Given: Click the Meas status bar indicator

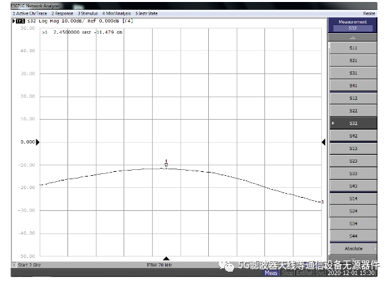Looking at the screenshot, I should pyautogui.click(x=271, y=273).
